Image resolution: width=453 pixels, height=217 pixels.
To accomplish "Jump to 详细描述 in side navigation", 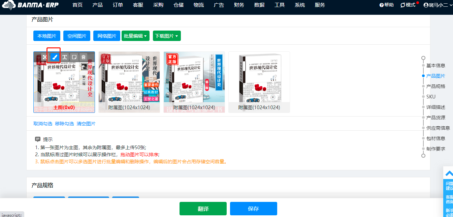I will pyautogui.click(x=436, y=107).
